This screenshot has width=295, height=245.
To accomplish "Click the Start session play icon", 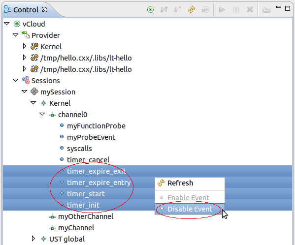I will [x=222, y=9].
